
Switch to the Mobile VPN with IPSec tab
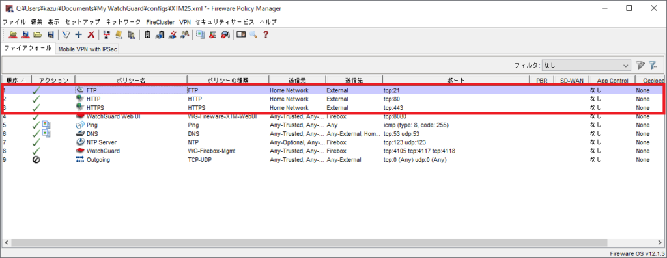pyautogui.click(x=88, y=49)
